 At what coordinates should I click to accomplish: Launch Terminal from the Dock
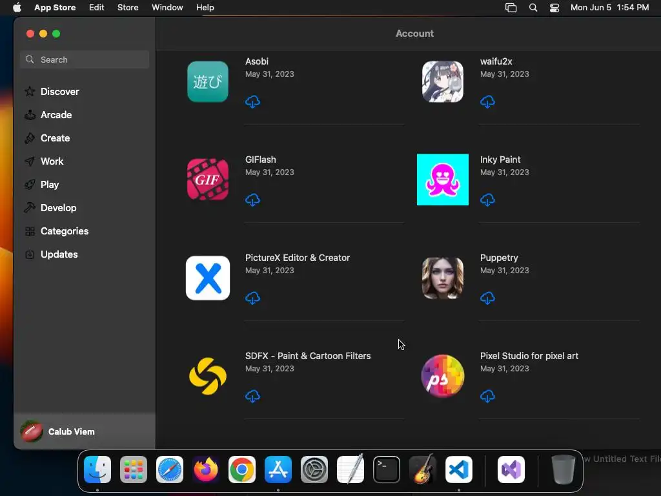click(x=387, y=470)
